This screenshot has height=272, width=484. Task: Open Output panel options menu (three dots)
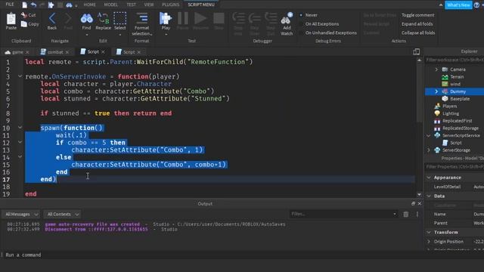[x=417, y=214]
